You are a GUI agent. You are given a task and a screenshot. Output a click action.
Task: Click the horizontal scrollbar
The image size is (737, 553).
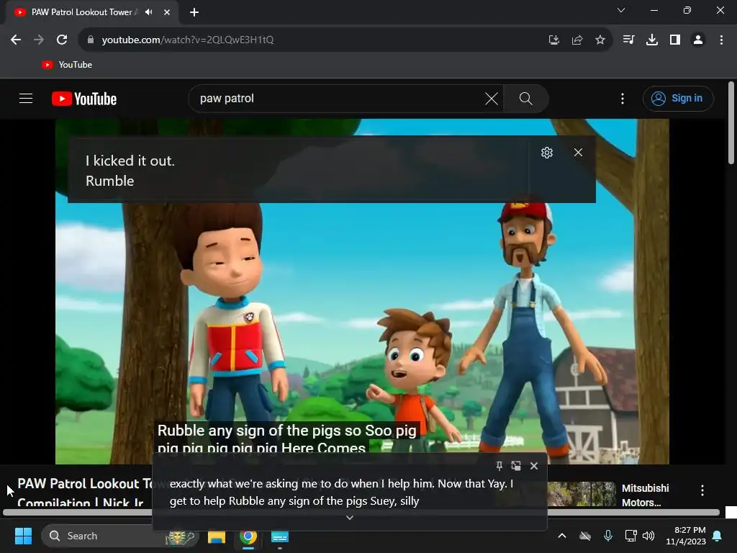(361, 513)
